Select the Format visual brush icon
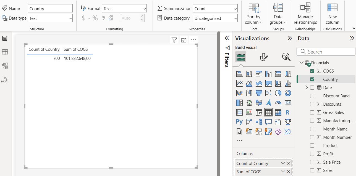Screen dimensions: 356x176 tap(264, 57)
